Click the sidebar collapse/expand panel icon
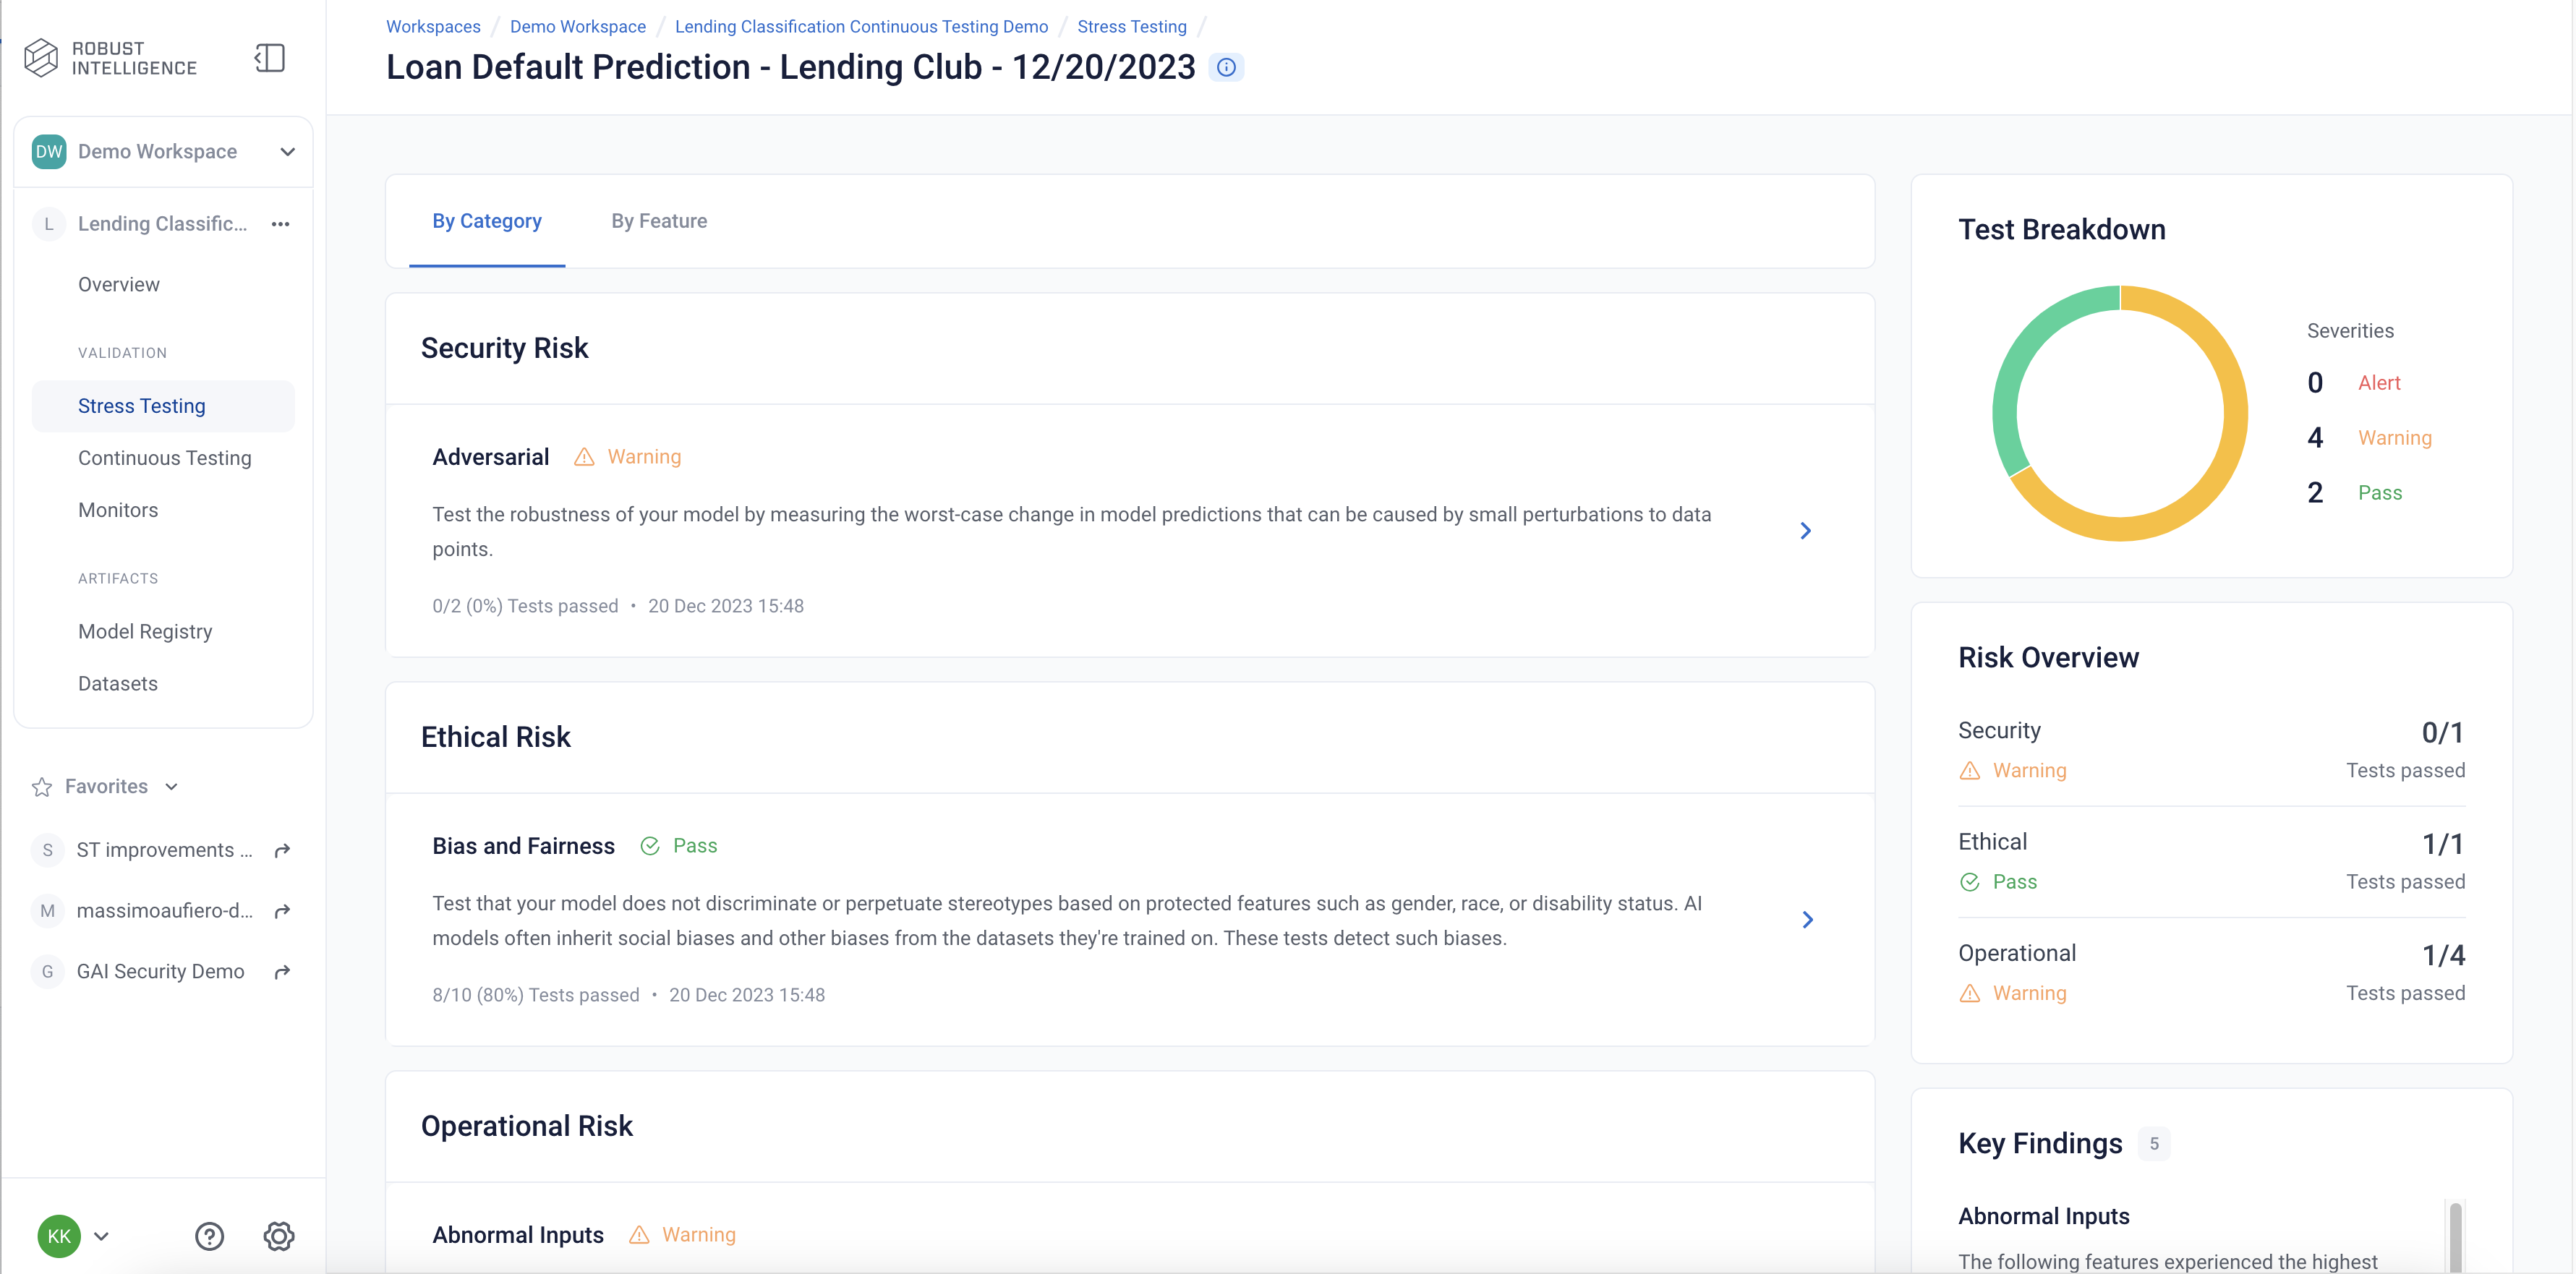The height and width of the screenshot is (1274, 2576). tap(268, 57)
